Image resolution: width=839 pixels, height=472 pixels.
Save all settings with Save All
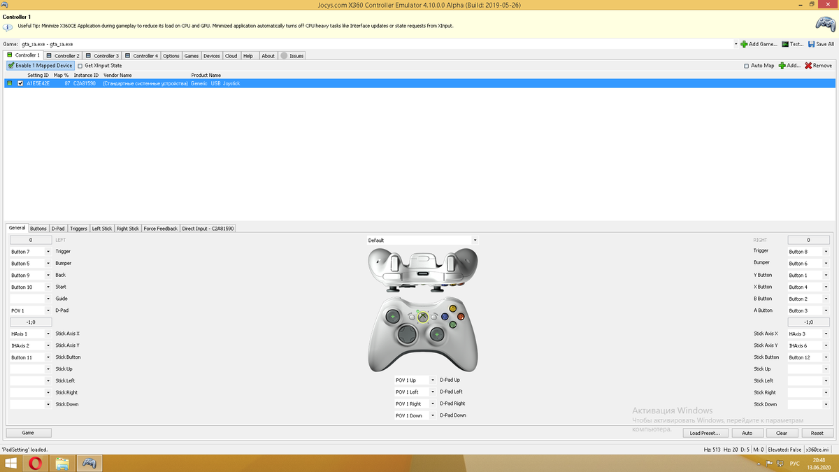(820, 44)
